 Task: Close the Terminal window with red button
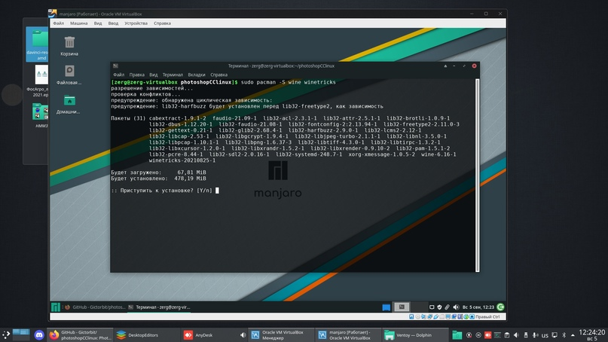474,66
